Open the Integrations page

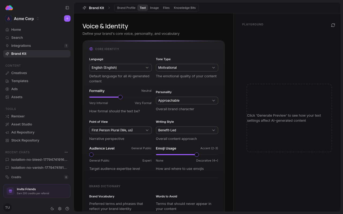point(37,46)
